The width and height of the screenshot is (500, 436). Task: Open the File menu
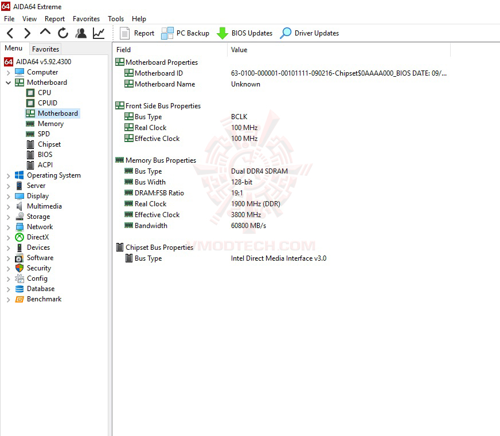click(x=9, y=19)
